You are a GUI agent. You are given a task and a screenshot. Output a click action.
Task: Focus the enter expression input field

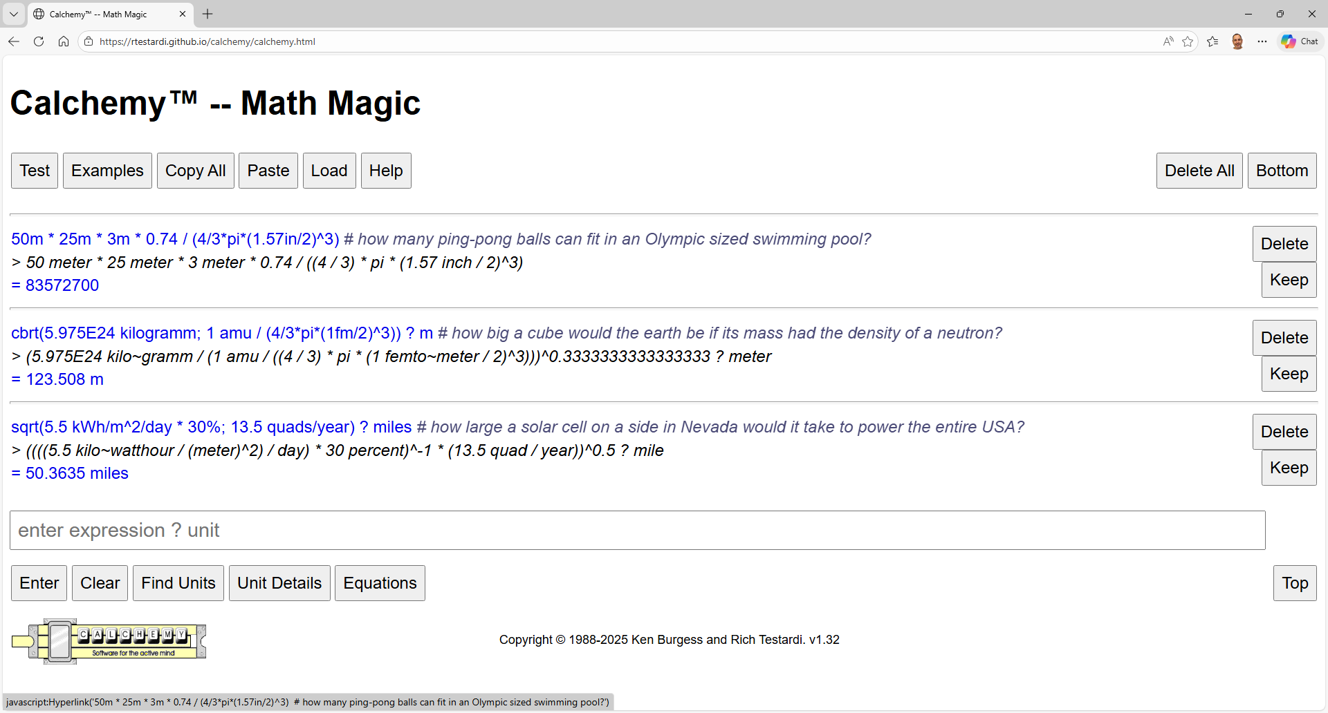(637, 531)
